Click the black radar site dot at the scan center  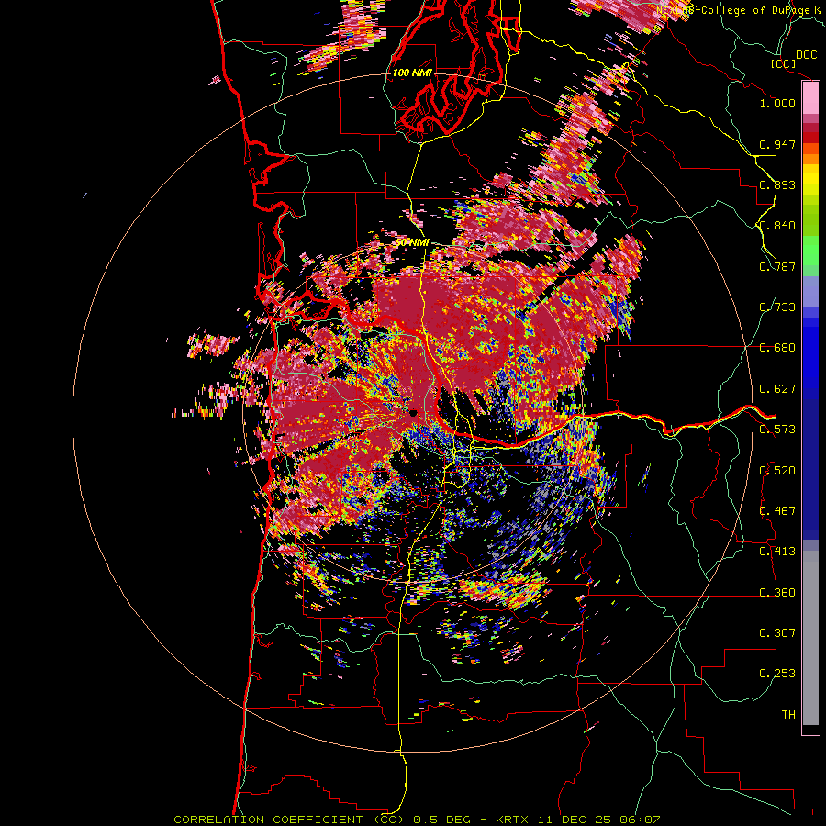(x=414, y=414)
